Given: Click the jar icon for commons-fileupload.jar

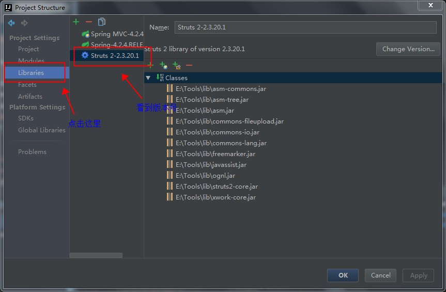Looking at the screenshot, I should pos(170,121).
